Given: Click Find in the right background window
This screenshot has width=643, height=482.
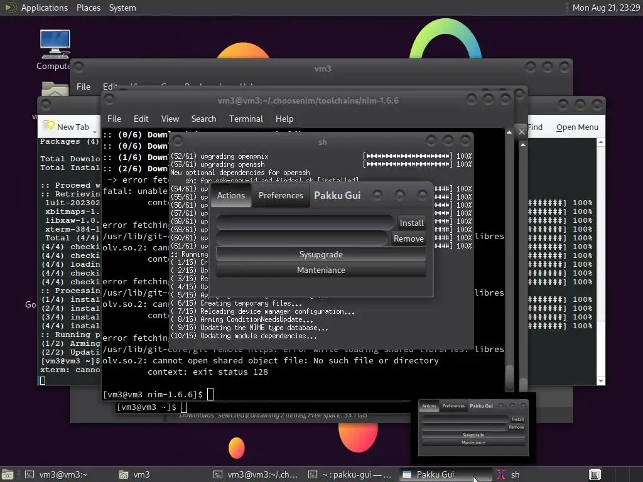Looking at the screenshot, I should 535,127.
